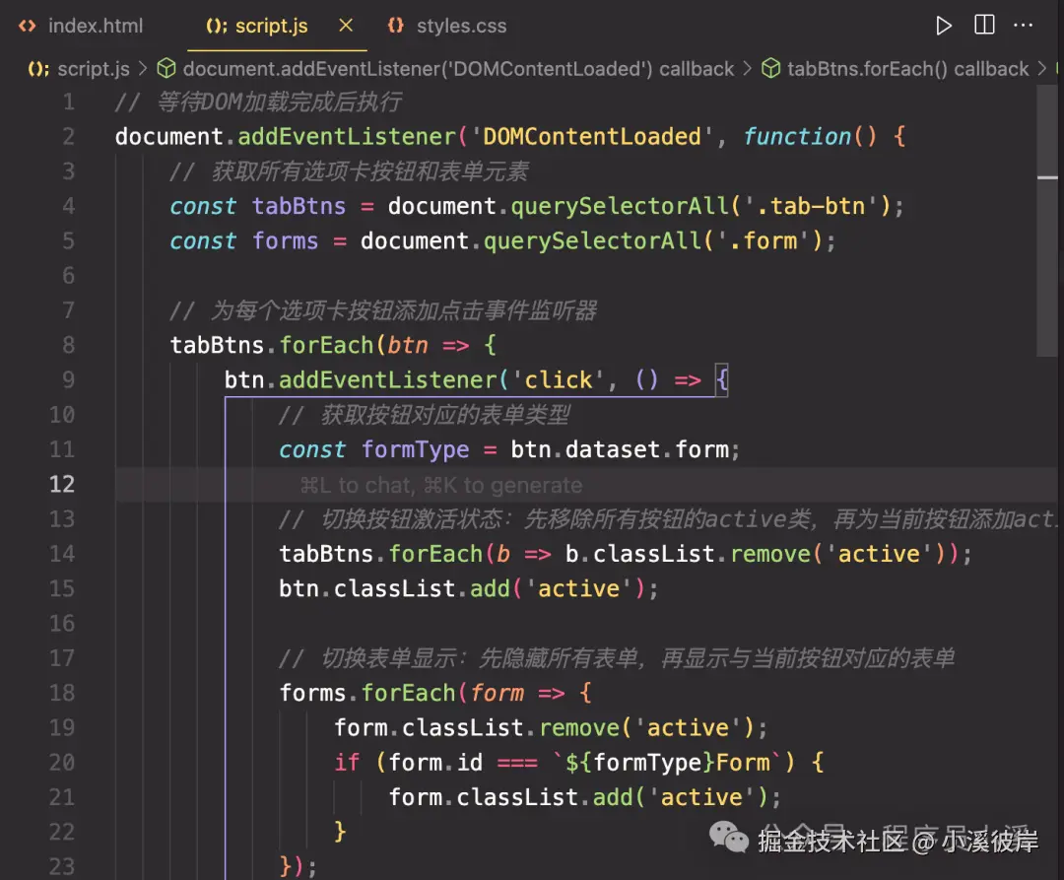Click the vertical scrollbar thumb
Screen dimensions: 1064x880
tap(1047, 221)
